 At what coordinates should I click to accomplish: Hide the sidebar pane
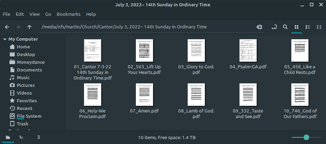(x=39, y=137)
